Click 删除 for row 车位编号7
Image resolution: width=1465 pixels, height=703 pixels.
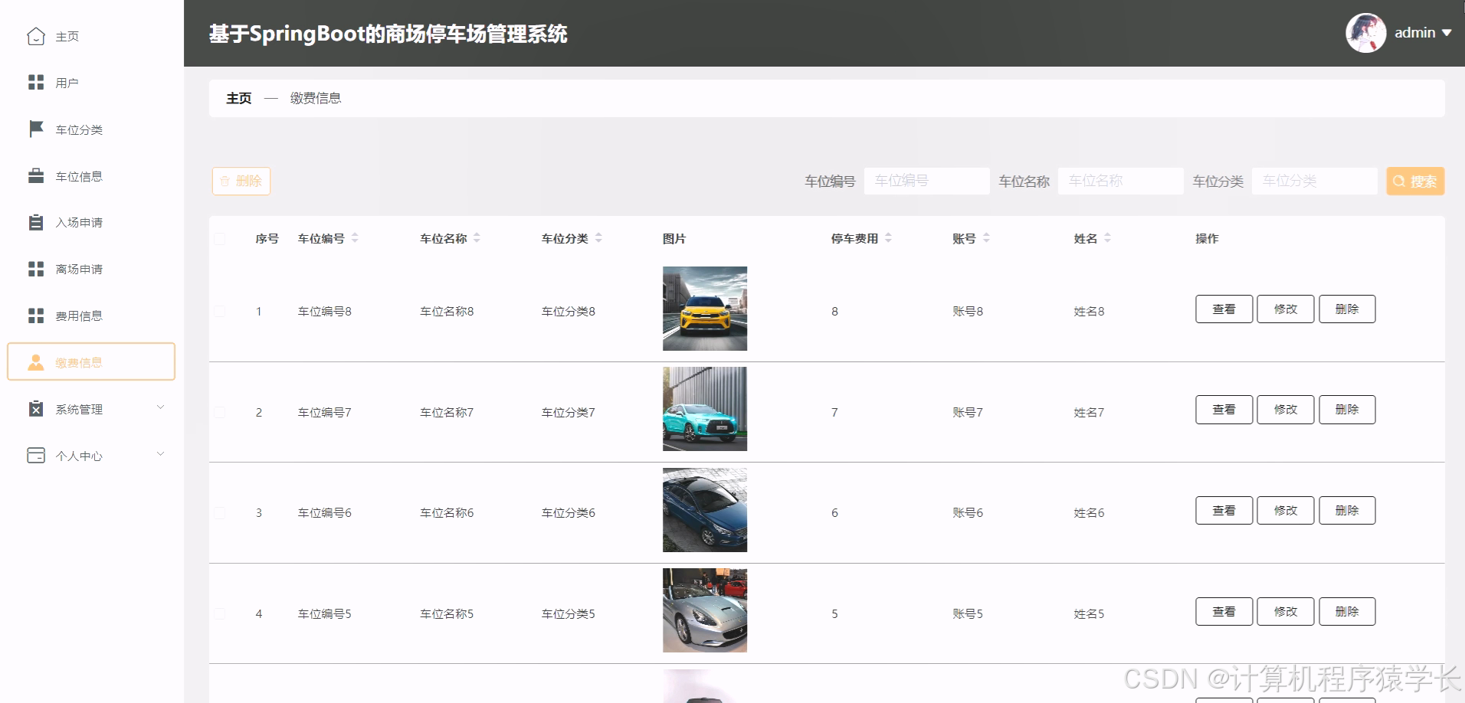coord(1347,409)
